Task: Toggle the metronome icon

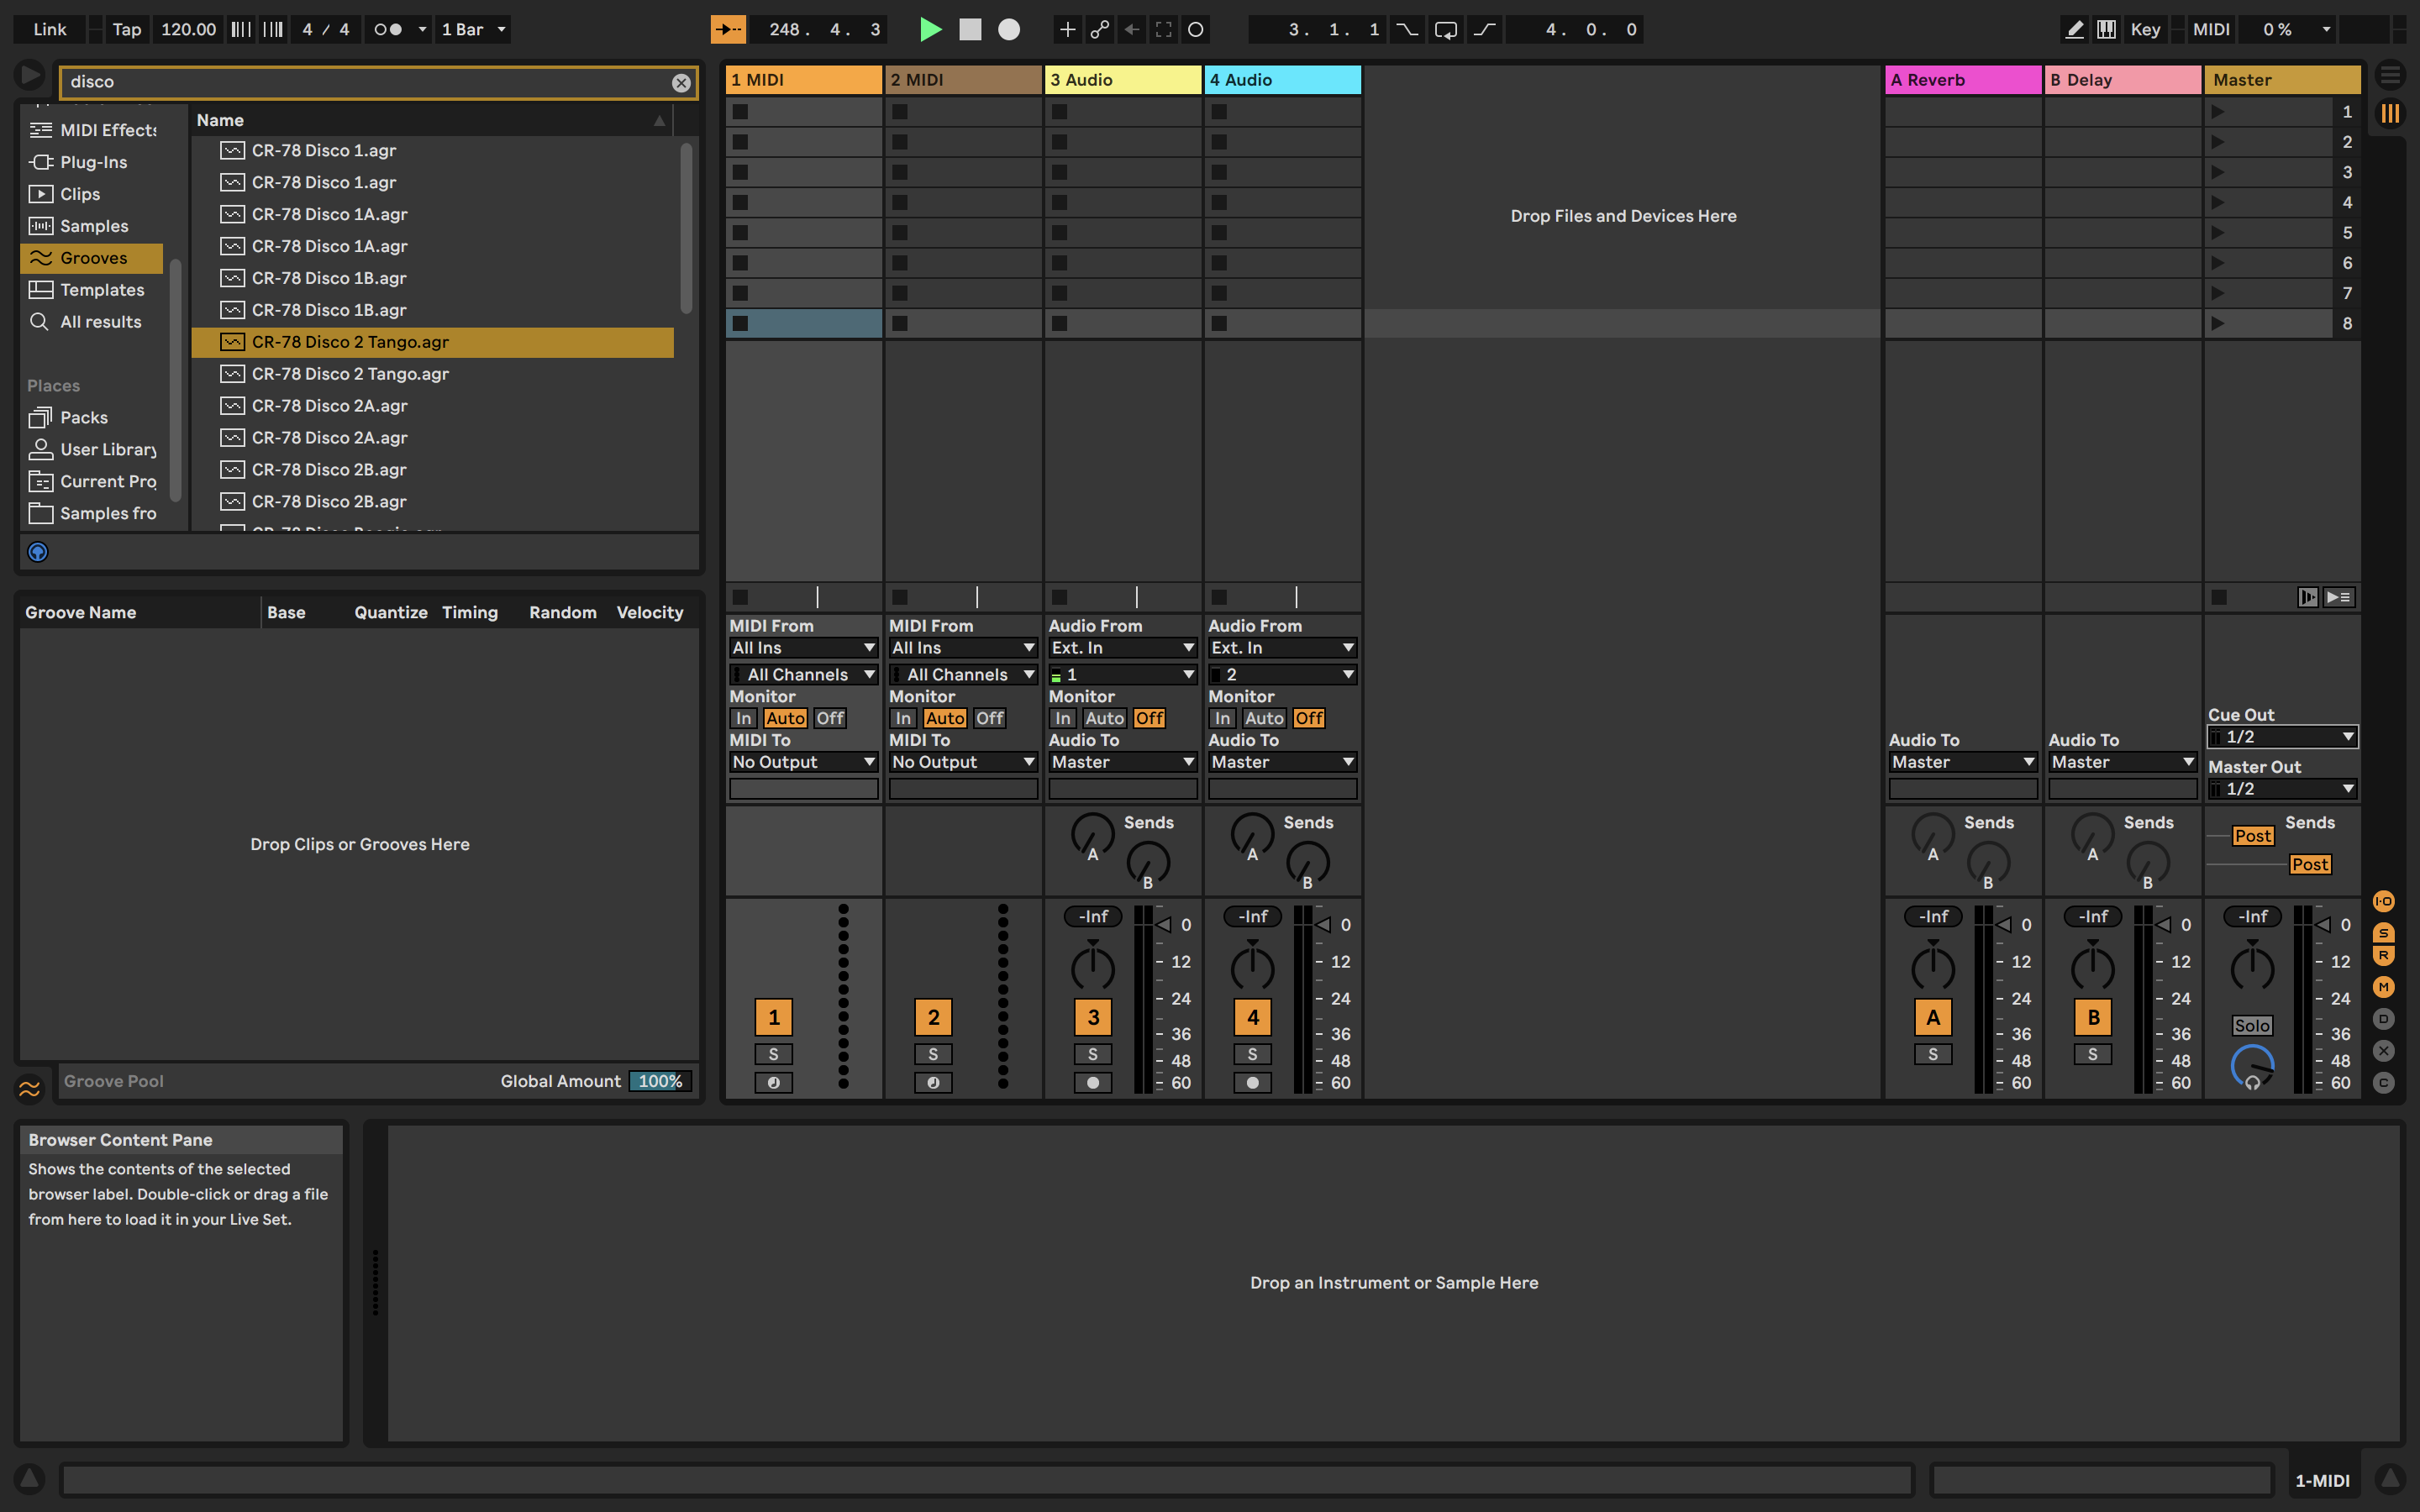Action: tap(388, 29)
